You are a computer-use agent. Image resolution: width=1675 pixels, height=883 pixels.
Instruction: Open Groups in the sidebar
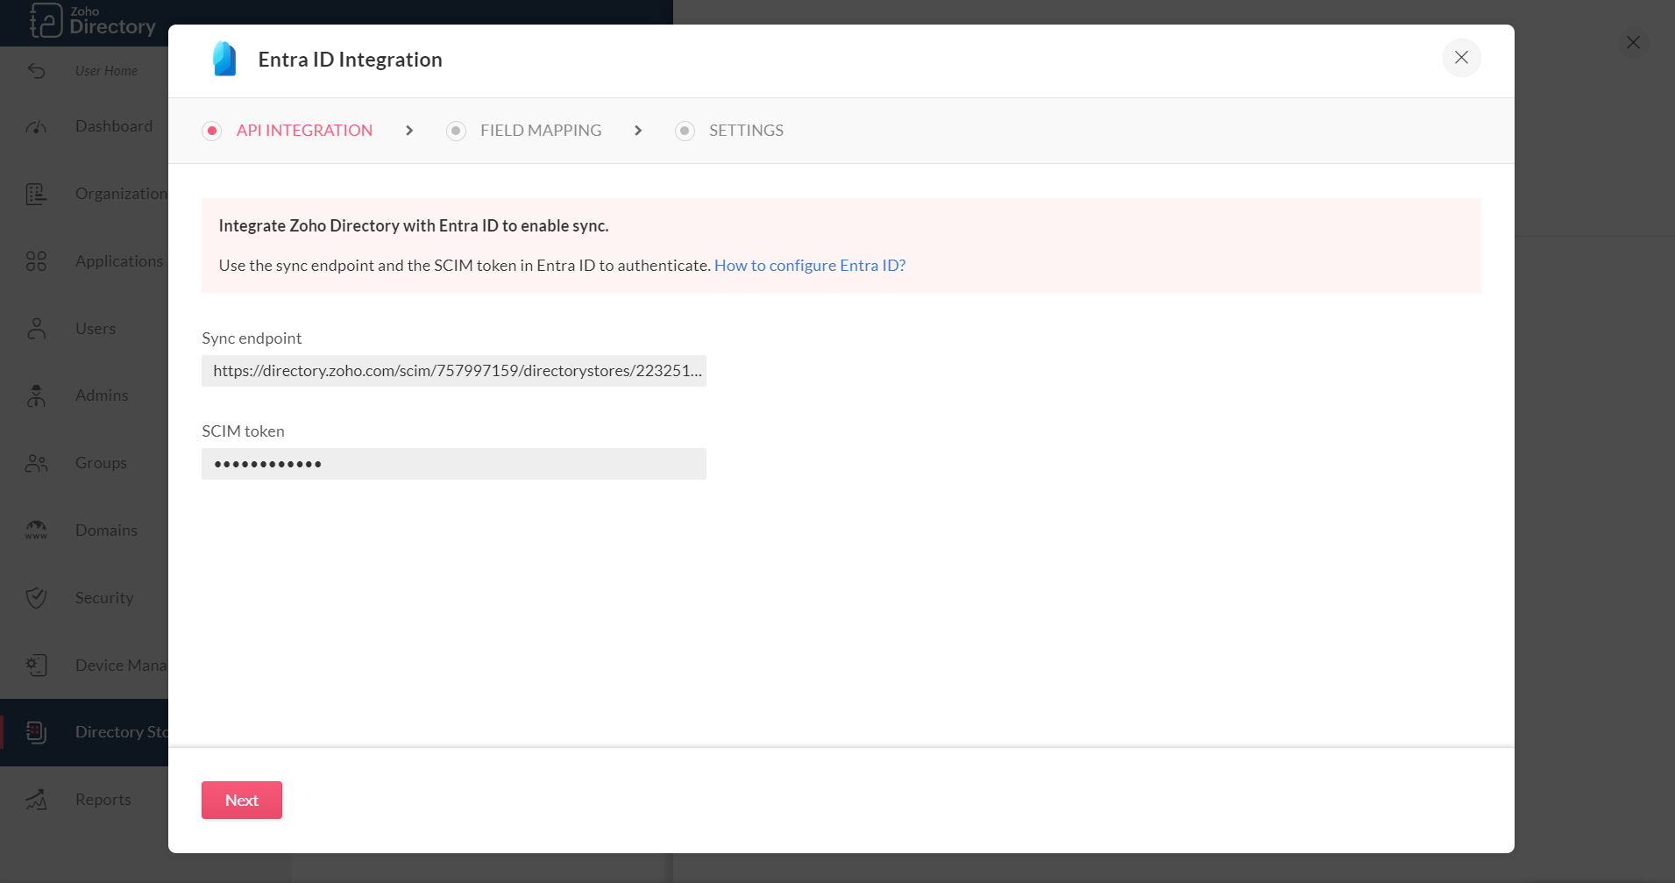101,463
